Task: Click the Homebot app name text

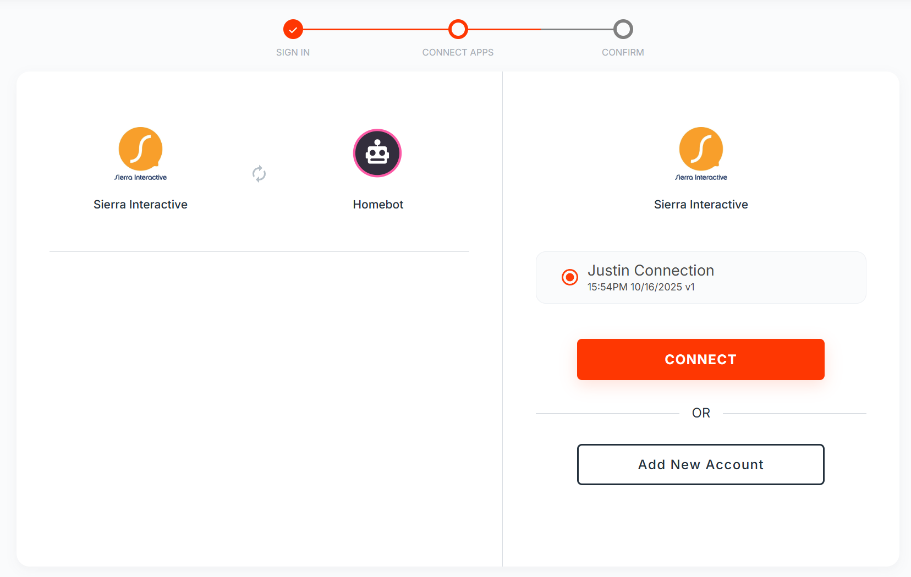Action: click(378, 205)
